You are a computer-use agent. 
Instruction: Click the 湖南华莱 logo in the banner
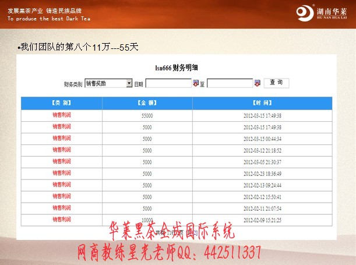[322, 13]
